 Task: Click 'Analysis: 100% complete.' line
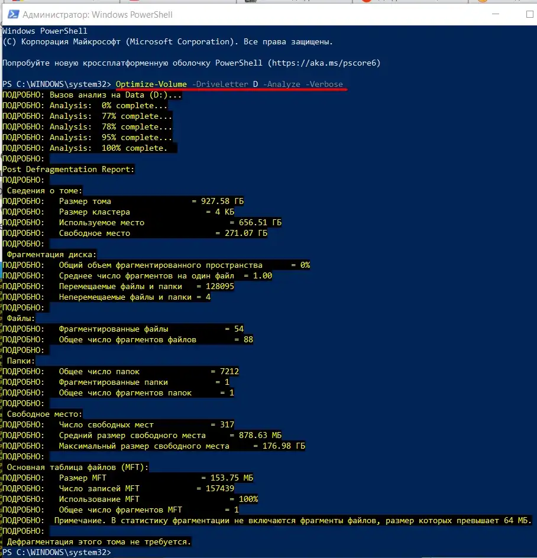(x=85, y=148)
